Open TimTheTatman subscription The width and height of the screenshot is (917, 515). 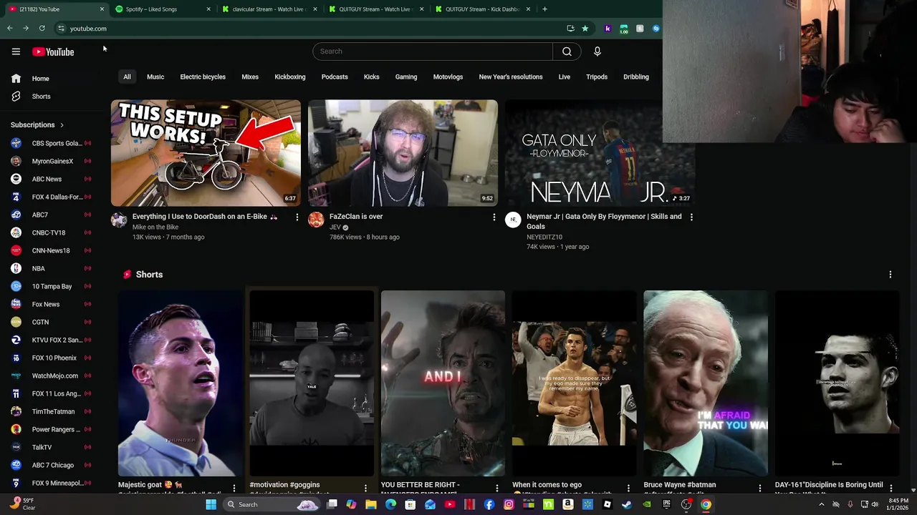50,411
